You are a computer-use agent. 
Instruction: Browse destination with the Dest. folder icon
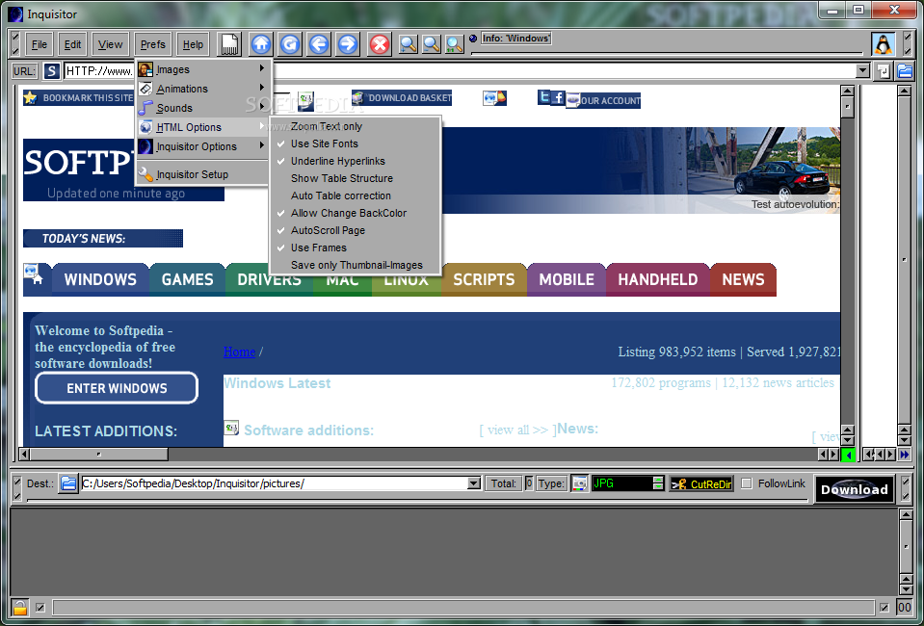pyautogui.click(x=68, y=483)
